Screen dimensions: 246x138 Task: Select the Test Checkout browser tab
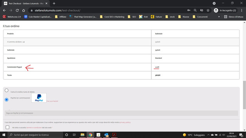click(26, 3)
